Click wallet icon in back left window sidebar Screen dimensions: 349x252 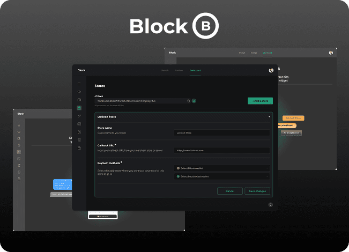(x=19, y=138)
